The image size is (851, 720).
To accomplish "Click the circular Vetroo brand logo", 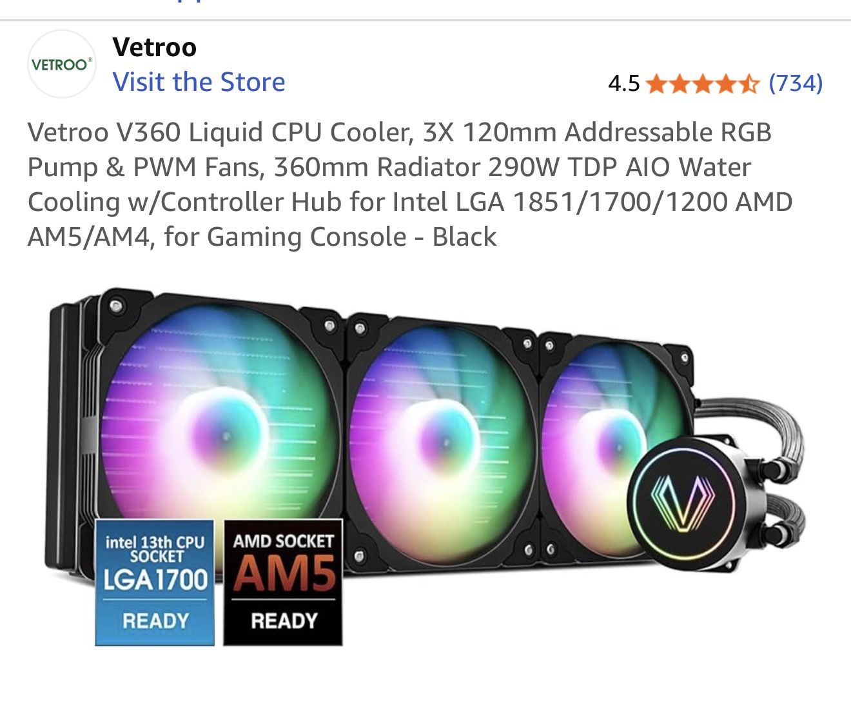I will [x=62, y=65].
